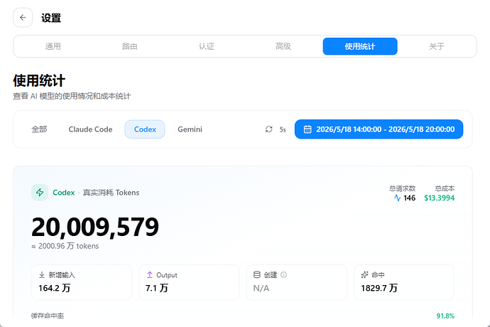Viewport: 490px width, 327px height.
Task: Click the sparkle icon beside 命中
Action: tap(364, 274)
